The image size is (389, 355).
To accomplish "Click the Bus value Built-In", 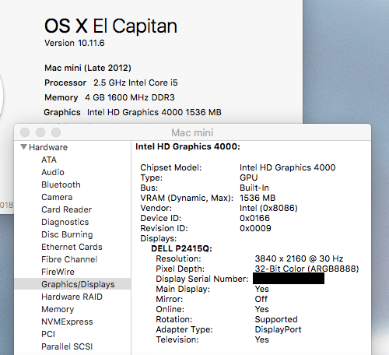I will [254, 188].
